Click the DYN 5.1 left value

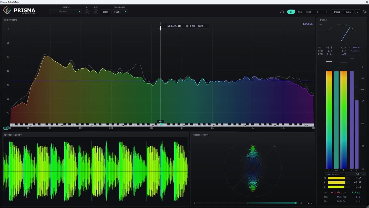pyautogui.click(x=329, y=54)
